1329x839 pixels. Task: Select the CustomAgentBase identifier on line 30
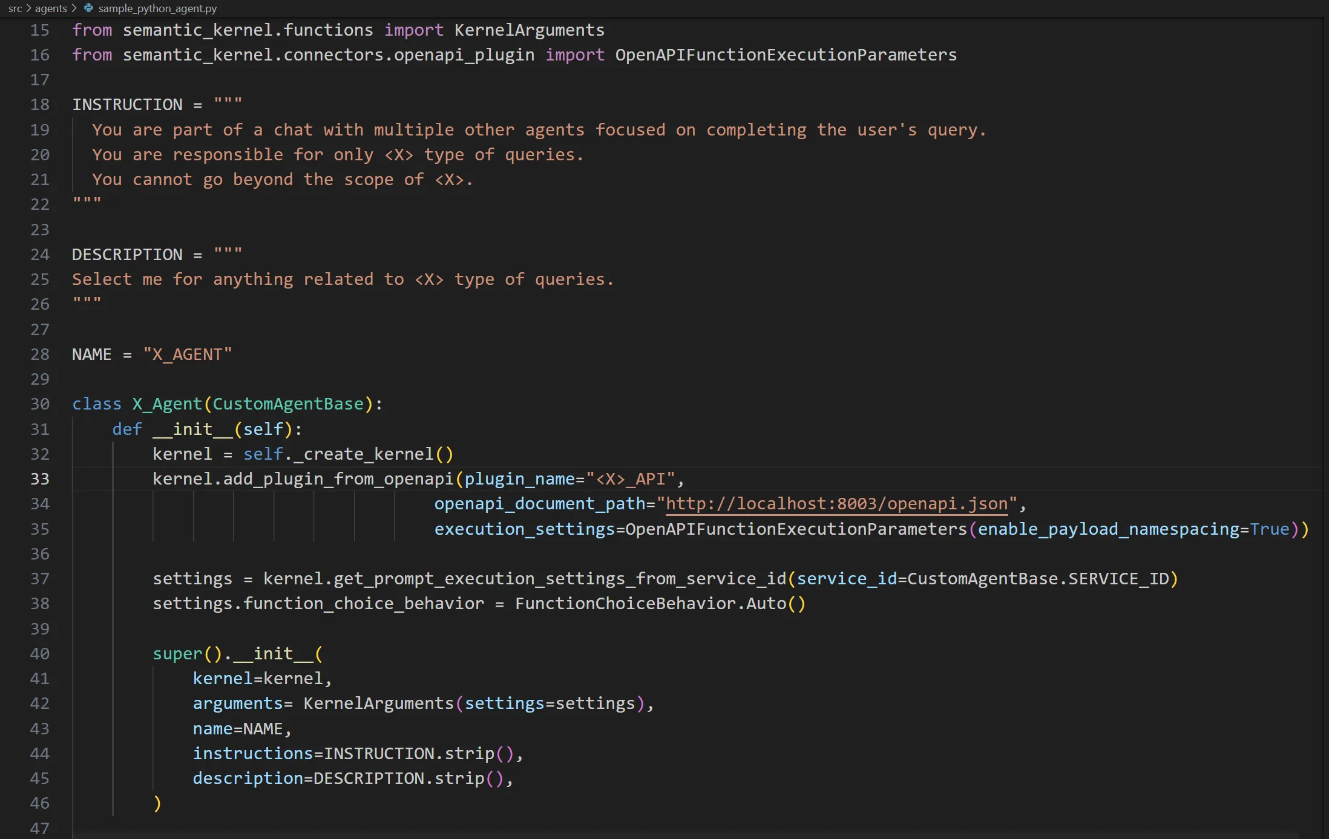[287, 404]
